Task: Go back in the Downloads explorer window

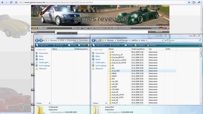Action: (37, 41)
